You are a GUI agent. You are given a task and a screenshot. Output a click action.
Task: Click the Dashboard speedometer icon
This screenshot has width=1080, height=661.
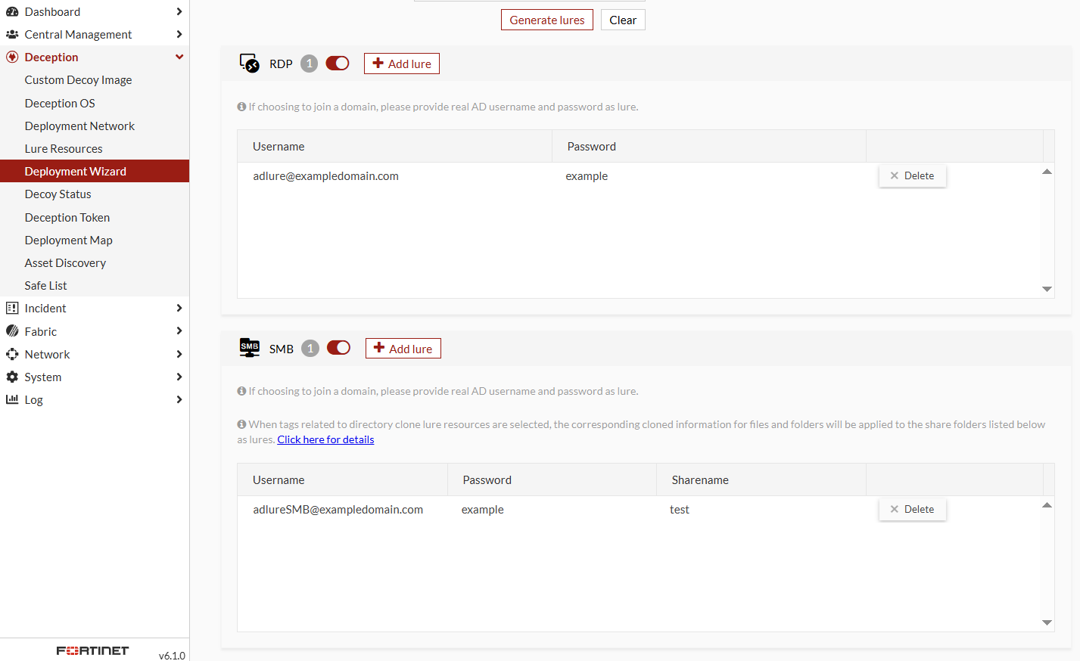pos(12,11)
